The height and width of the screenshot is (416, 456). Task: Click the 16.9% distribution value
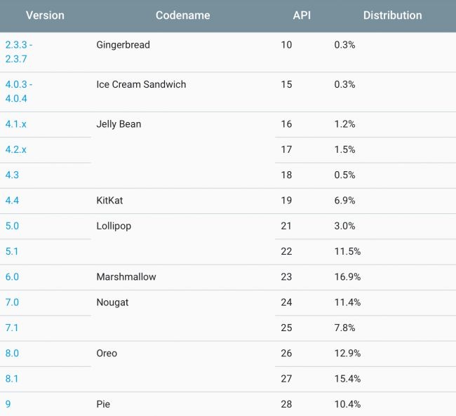tap(348, 277)
